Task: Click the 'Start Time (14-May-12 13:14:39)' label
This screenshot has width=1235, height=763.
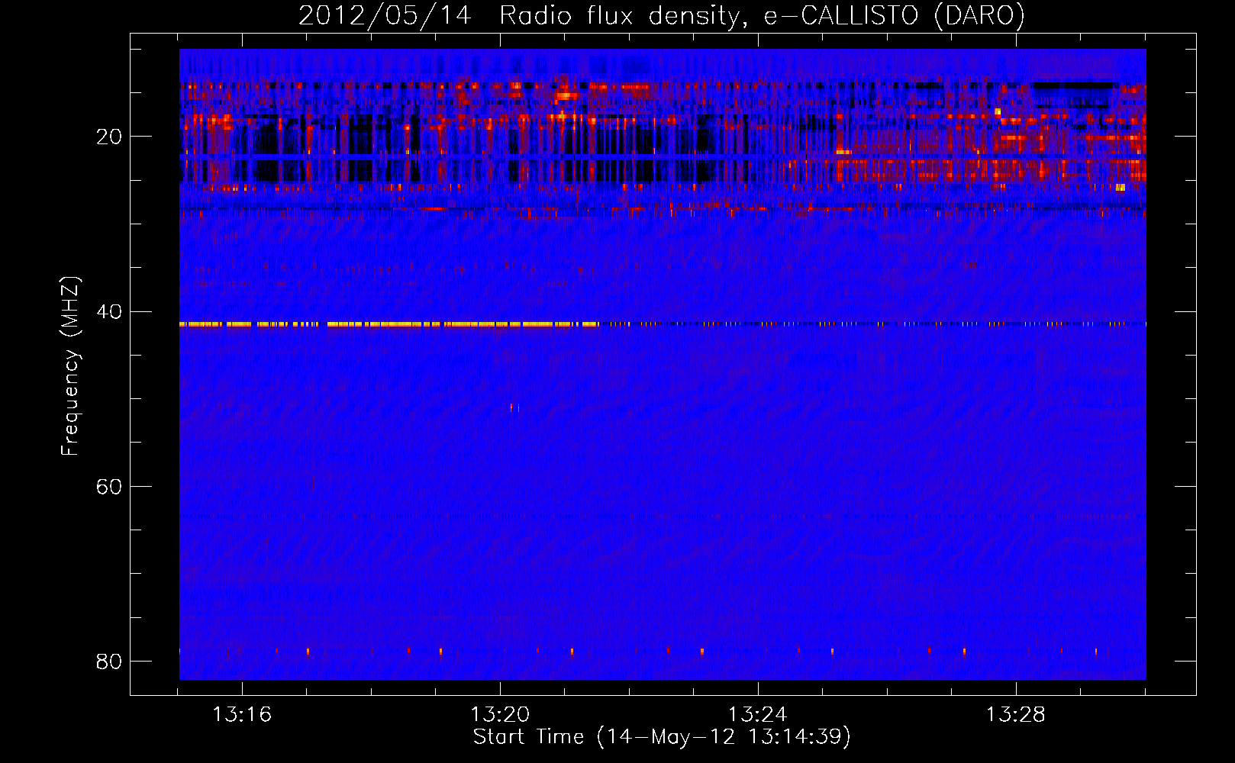Action: click(662, 737)
